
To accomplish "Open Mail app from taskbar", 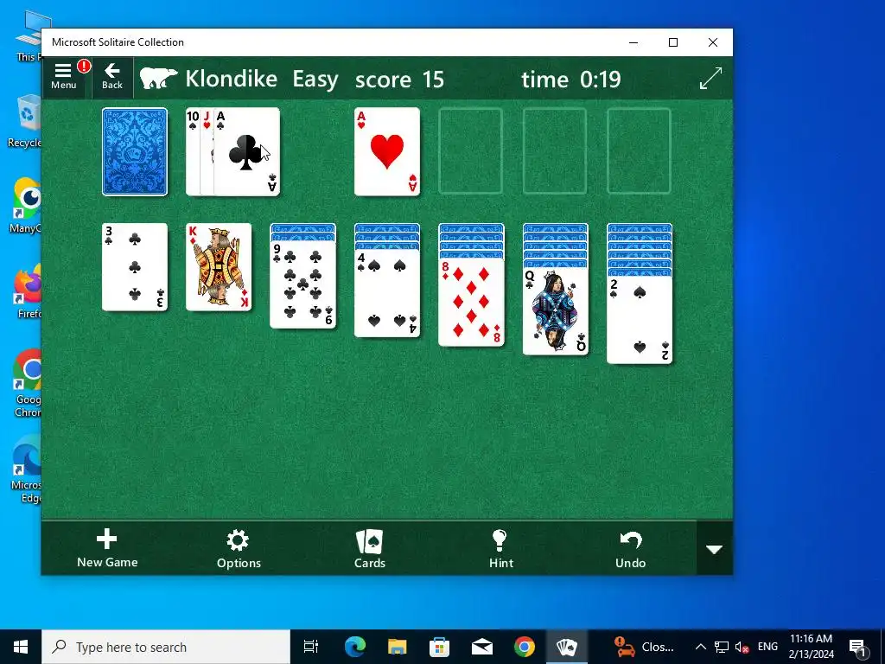I will [482, 647].
